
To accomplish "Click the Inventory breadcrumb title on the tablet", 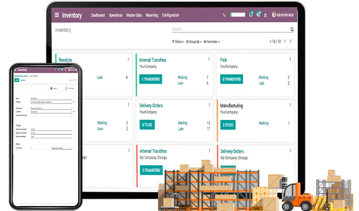I will 63,30.
